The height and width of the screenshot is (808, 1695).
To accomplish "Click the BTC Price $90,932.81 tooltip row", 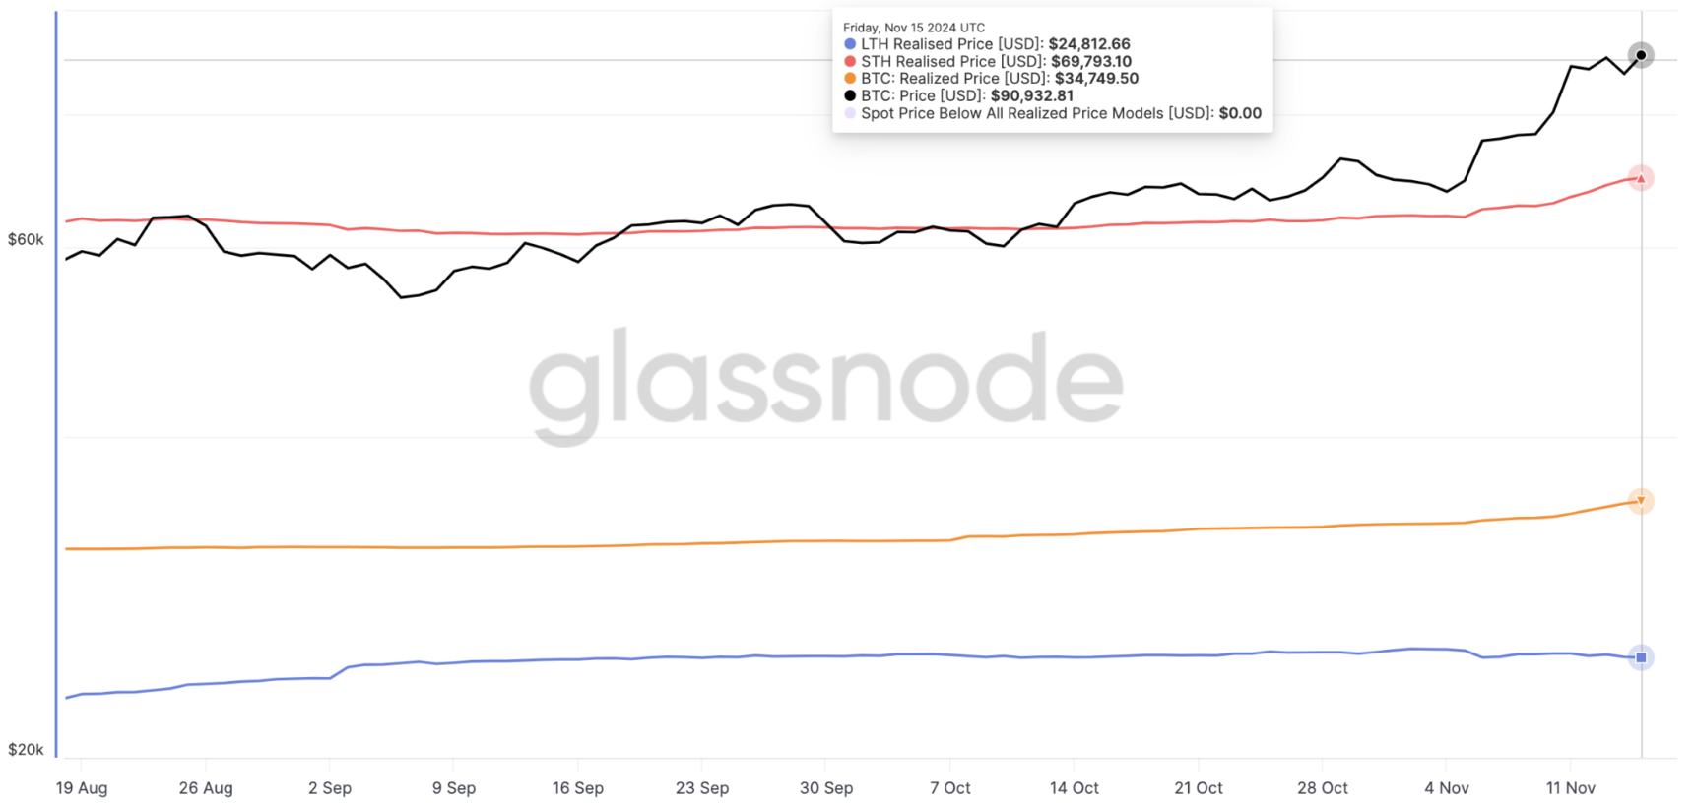I will tap(958, 95).
